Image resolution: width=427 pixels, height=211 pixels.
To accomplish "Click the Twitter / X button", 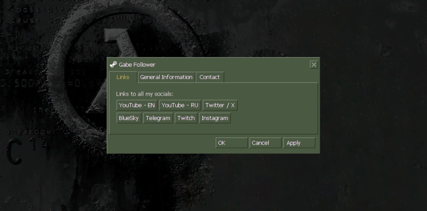I will (220, 105).
